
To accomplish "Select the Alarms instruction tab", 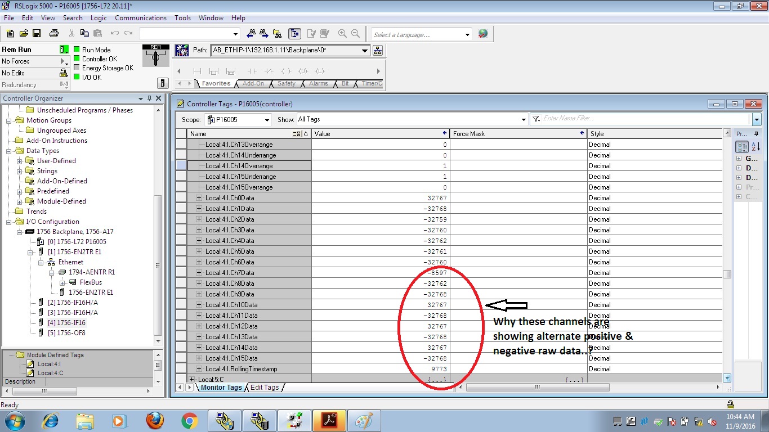I will tap(318, 83).
